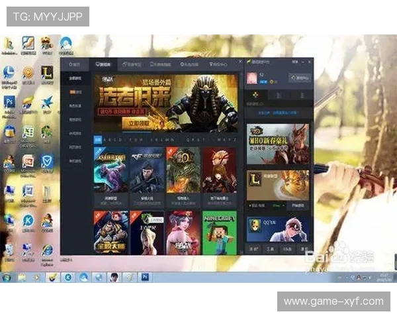Viewport: 397px width, 318px height.
Task: Open the home tab in game library window
Action: [74, 64]
